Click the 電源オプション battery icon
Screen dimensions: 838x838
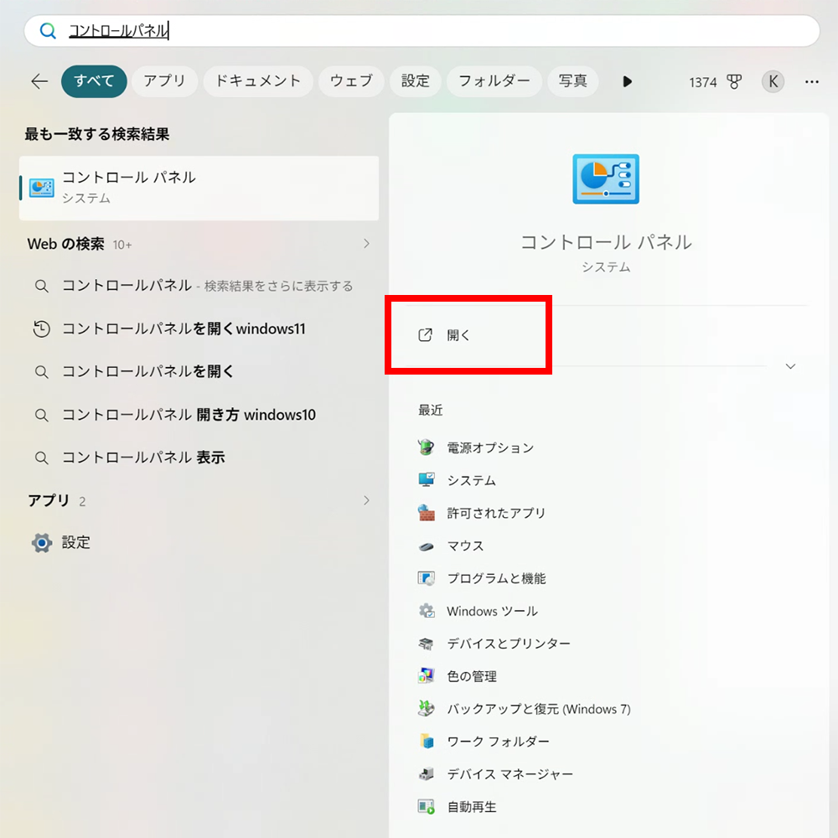[x=426, y=447]
